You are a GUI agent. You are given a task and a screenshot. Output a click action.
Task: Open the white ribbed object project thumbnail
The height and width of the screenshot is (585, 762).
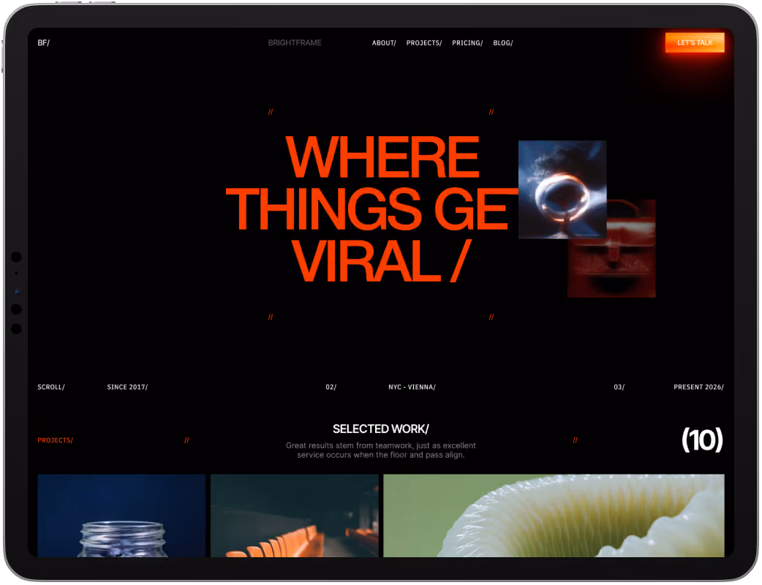[x=554, y=516]
